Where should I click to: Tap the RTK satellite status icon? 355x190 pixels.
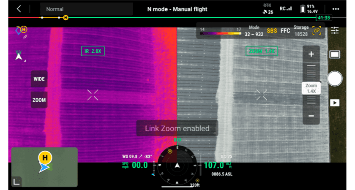click(x=268, y=9)
